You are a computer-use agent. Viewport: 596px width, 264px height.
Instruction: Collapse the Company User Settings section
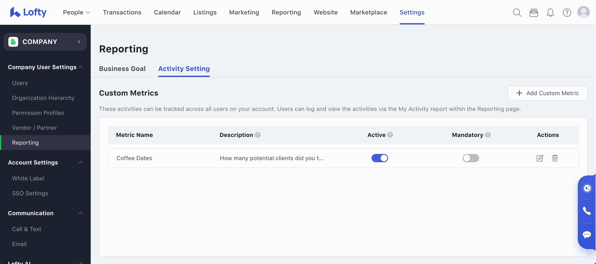point(81,67)
